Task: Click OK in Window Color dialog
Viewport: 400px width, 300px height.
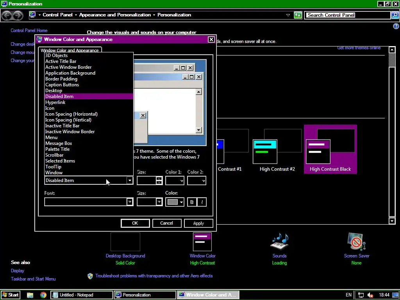Action: 135,223
